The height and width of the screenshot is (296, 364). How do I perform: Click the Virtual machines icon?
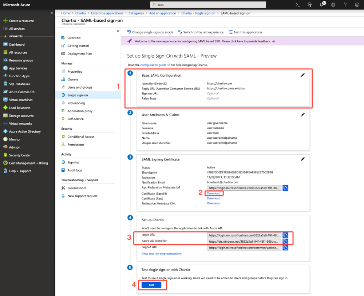click(x=5, y=100)
